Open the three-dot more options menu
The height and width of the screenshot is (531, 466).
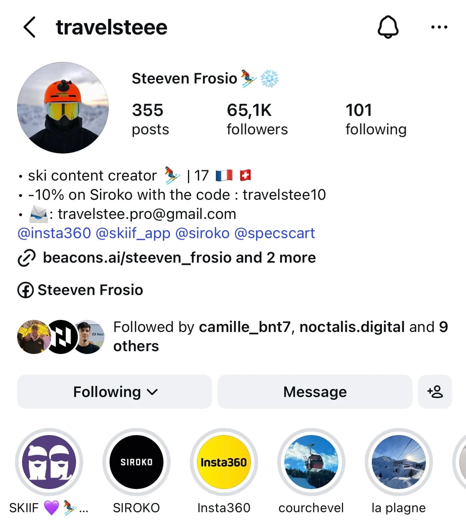439,27
